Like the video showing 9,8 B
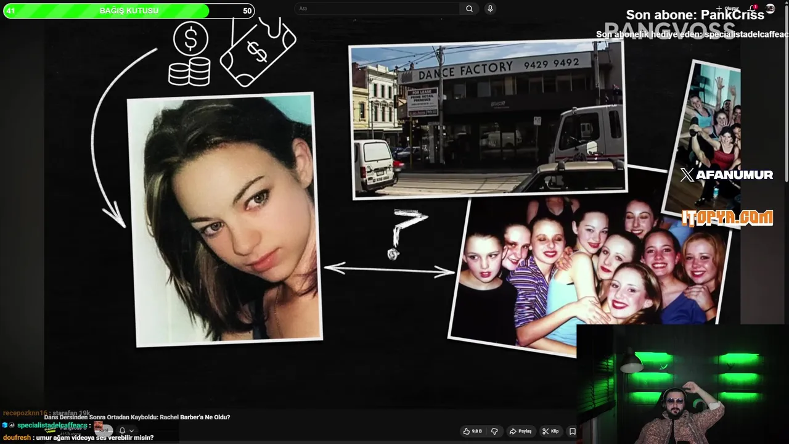Screen dimensions: 789x444 coord(473,432)
